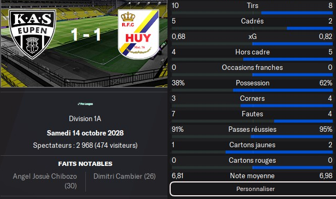Select the Occasions franches statistic label
This screenshot has height=199, width=336.
pyautogui.click(x=252, y=67)
